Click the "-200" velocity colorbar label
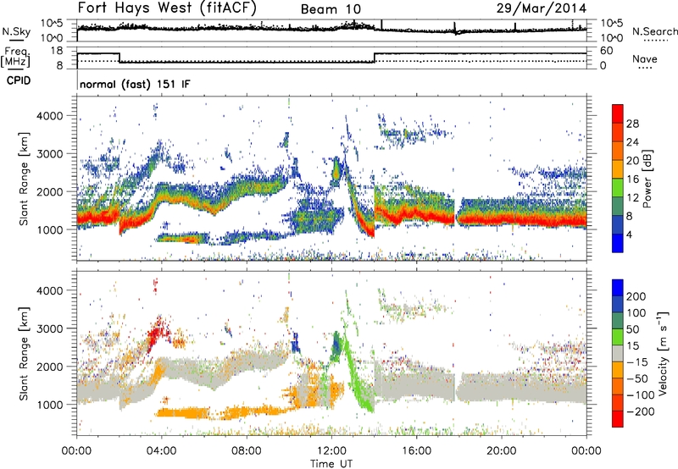678x469 pixels. [641, 411]
